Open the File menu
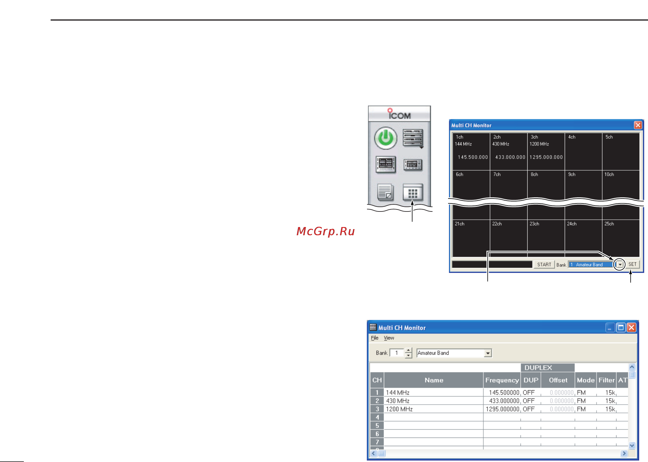Screen dimensions: 648x462 (374, 338)
